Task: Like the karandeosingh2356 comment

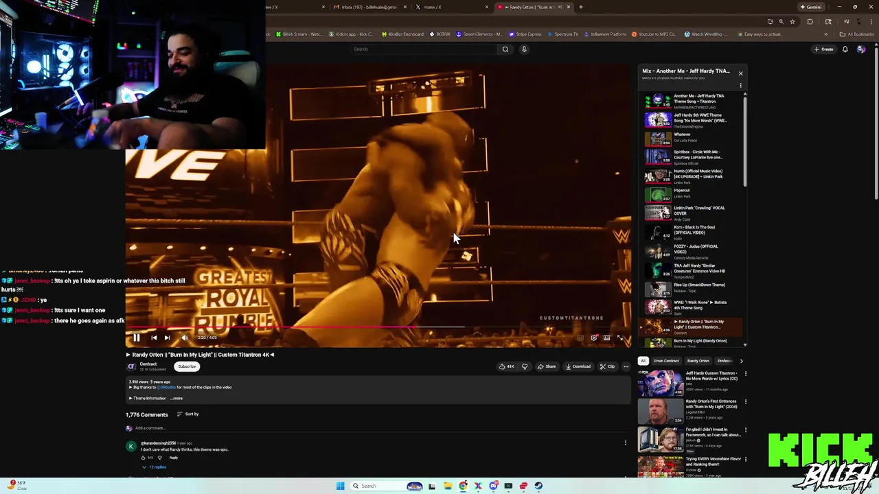Action: [x=144, y=458]
